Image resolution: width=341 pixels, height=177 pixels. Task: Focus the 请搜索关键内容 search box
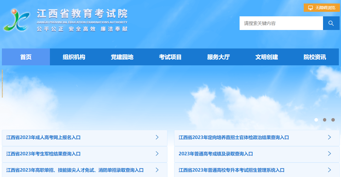[x=281, y=23]
